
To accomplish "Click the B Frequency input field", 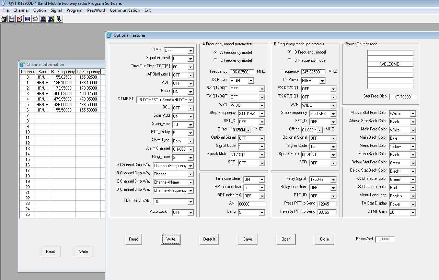I will coord(313,72).
